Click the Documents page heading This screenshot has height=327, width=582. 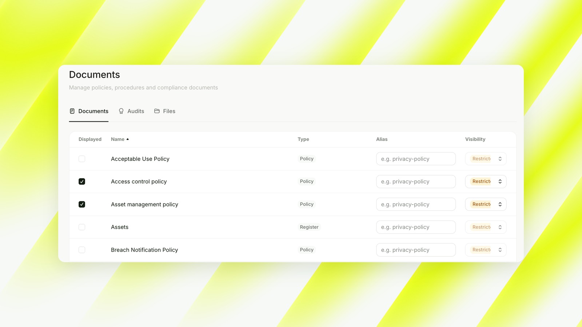pyautogui.click(x=95, y=74)
